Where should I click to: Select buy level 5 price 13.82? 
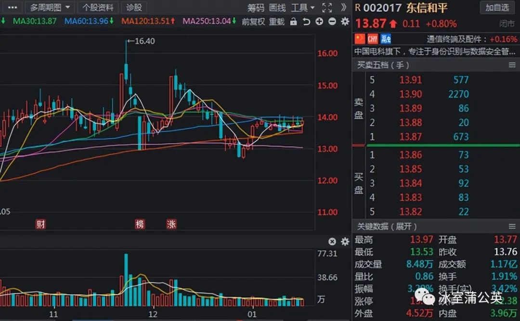[x=411, y=212]
